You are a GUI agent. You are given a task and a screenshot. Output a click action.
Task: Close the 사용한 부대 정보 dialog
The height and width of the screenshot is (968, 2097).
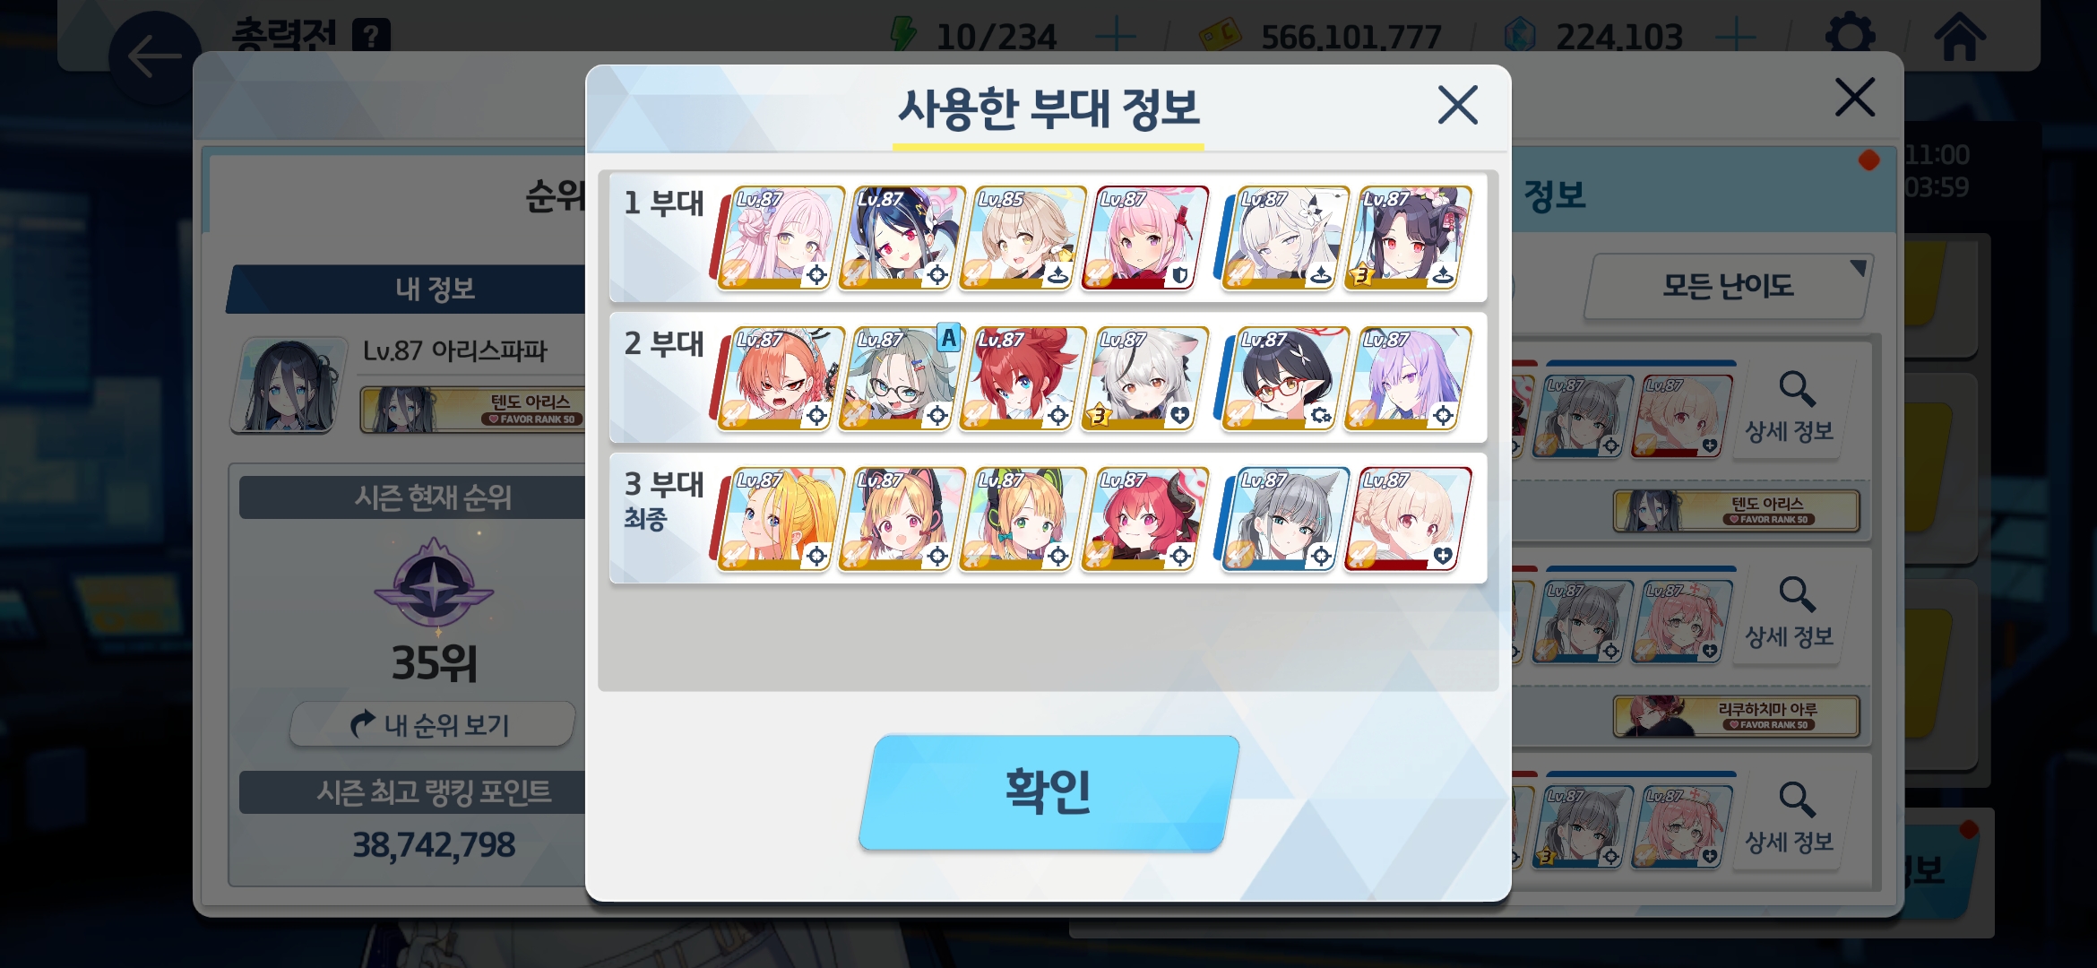[1457, 105]
